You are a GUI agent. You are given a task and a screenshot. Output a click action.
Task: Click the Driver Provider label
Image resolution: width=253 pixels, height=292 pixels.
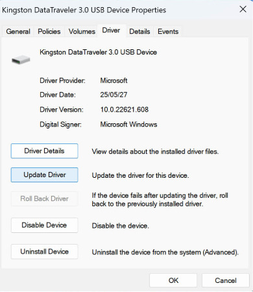[62, 80]
